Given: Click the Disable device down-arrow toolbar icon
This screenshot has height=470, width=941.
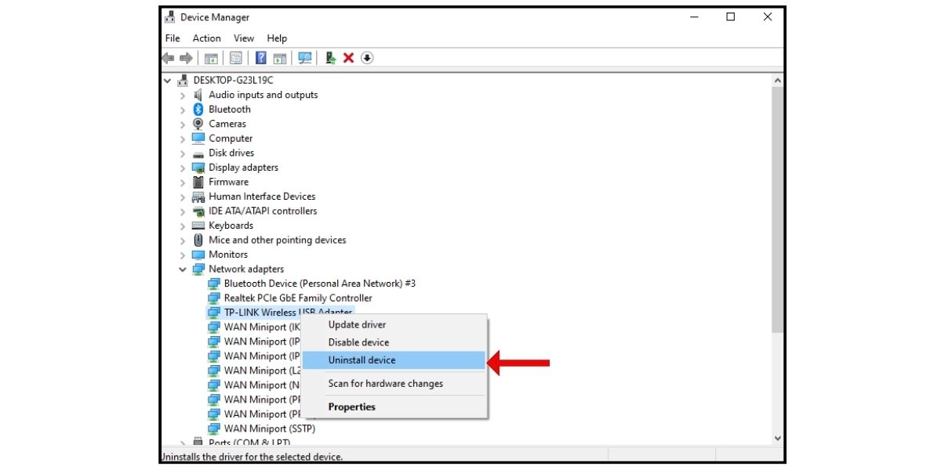Looking at the screenshot, I should pos(366,57).
